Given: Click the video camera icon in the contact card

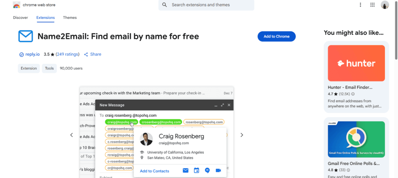Looking at the screenshot, I should click(218, 170).
